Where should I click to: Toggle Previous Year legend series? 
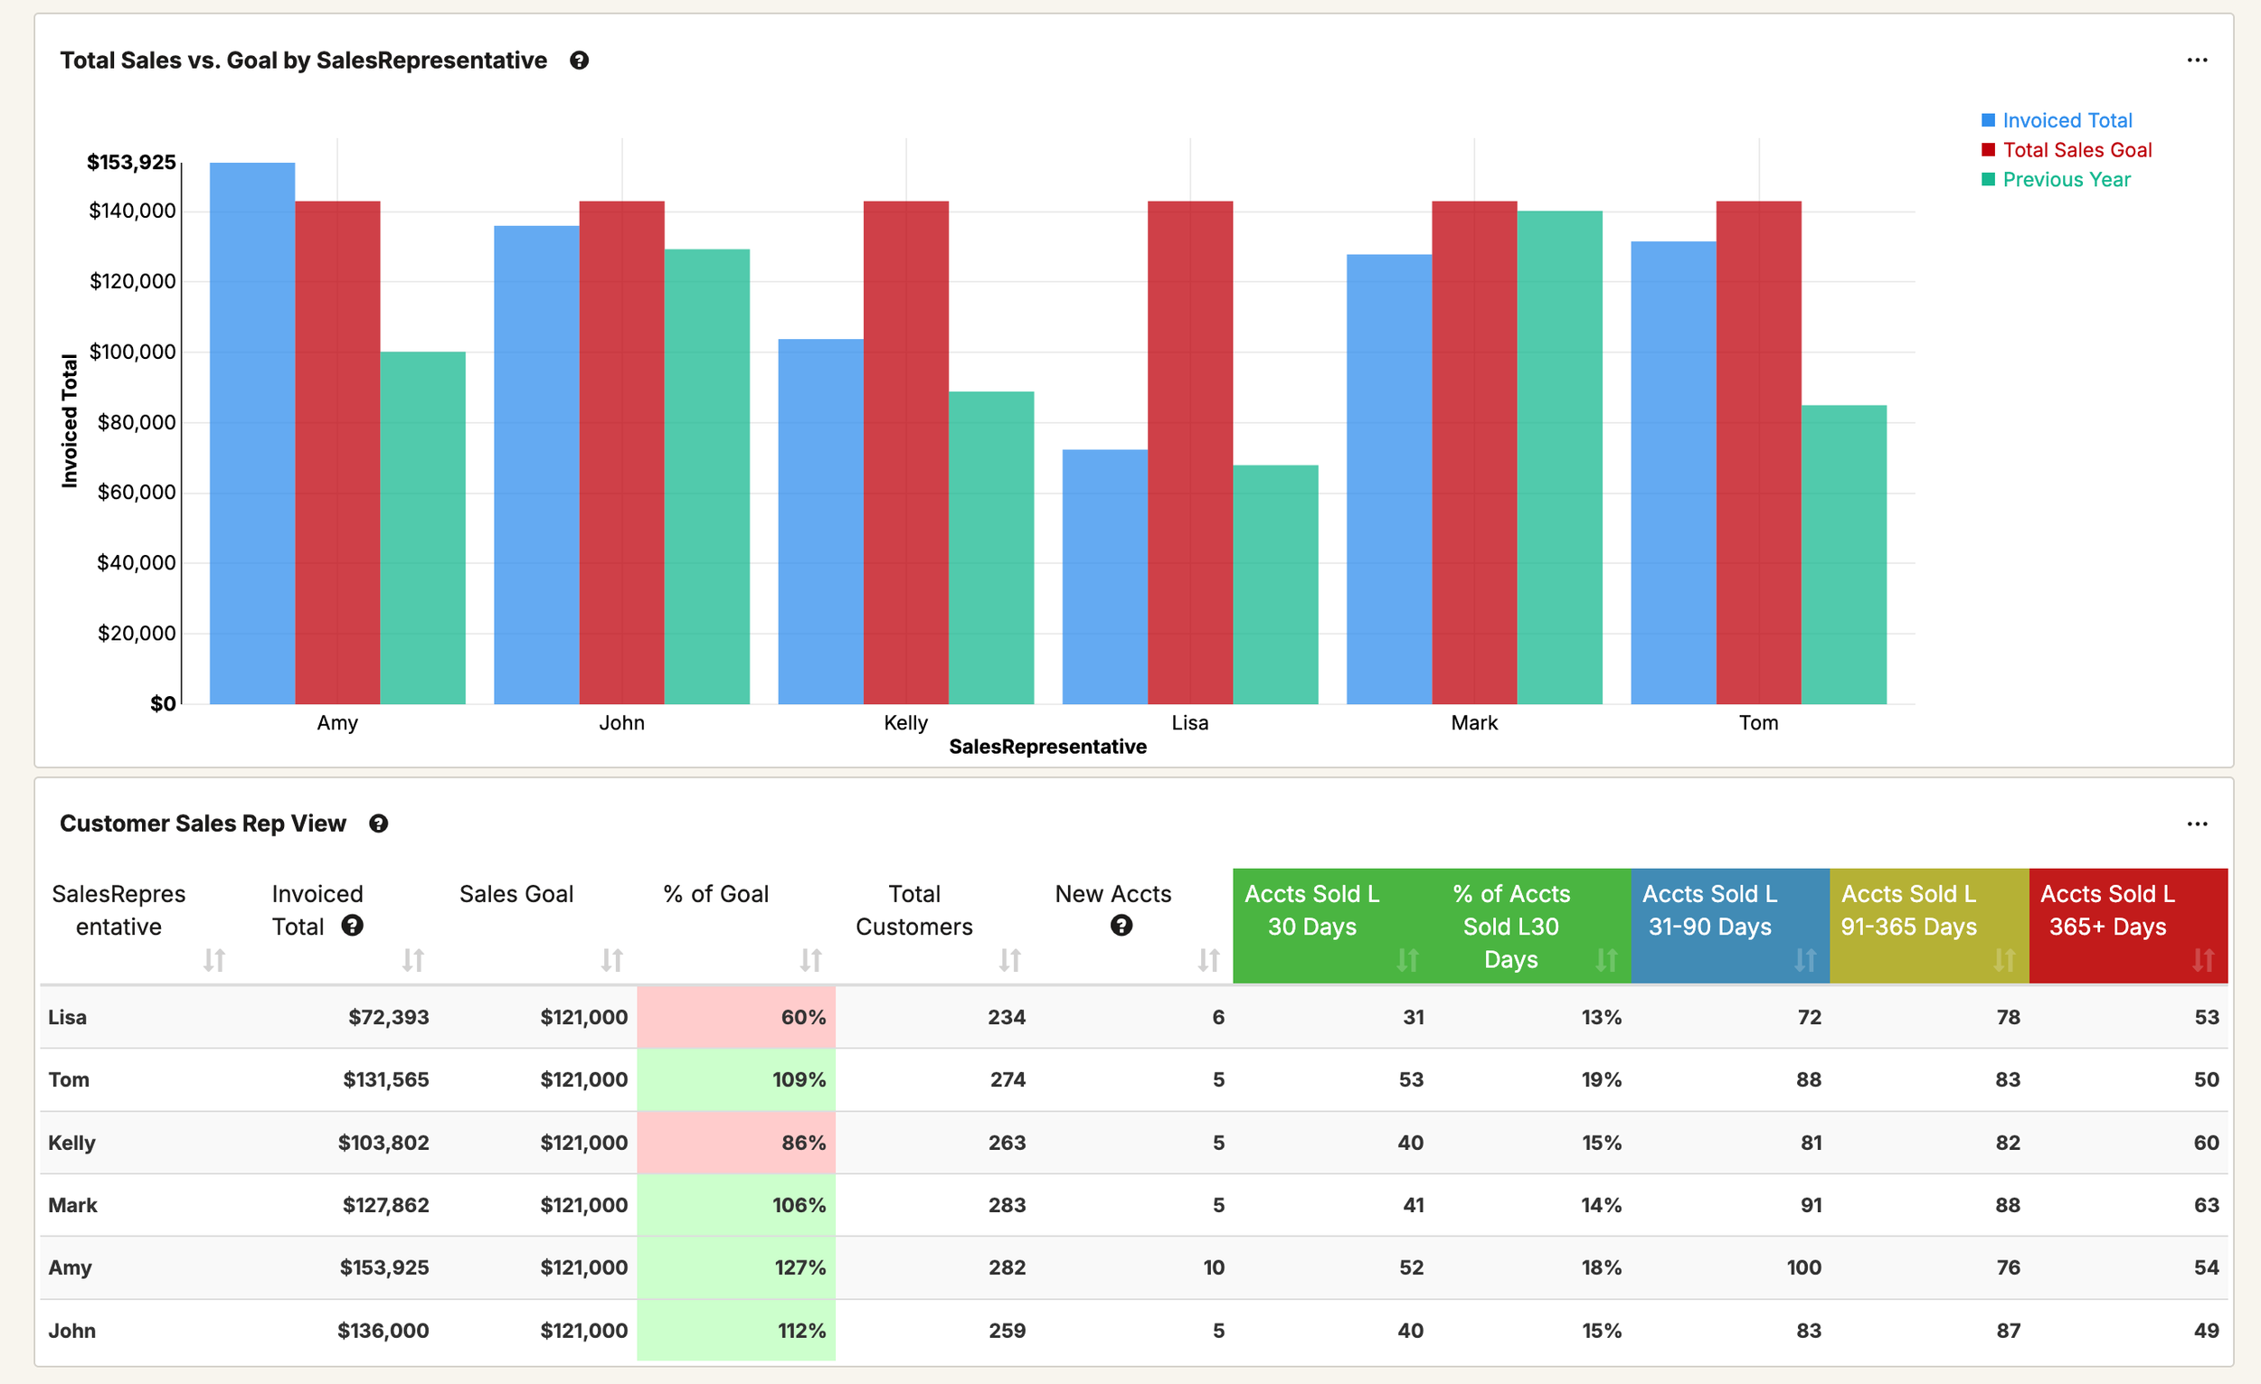2066,180
